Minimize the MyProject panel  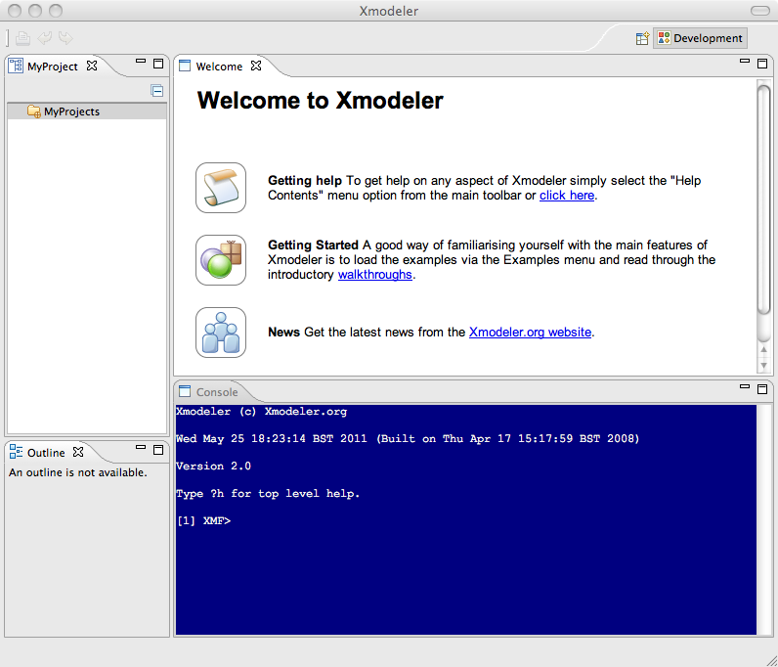pos(141,62)
